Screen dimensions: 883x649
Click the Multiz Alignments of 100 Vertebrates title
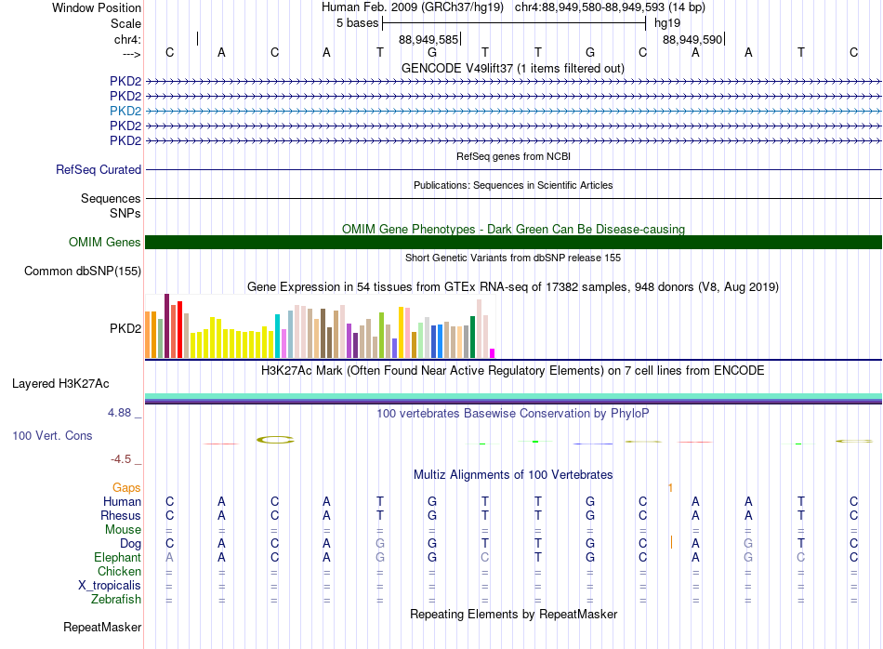click(x=513, y=474)
